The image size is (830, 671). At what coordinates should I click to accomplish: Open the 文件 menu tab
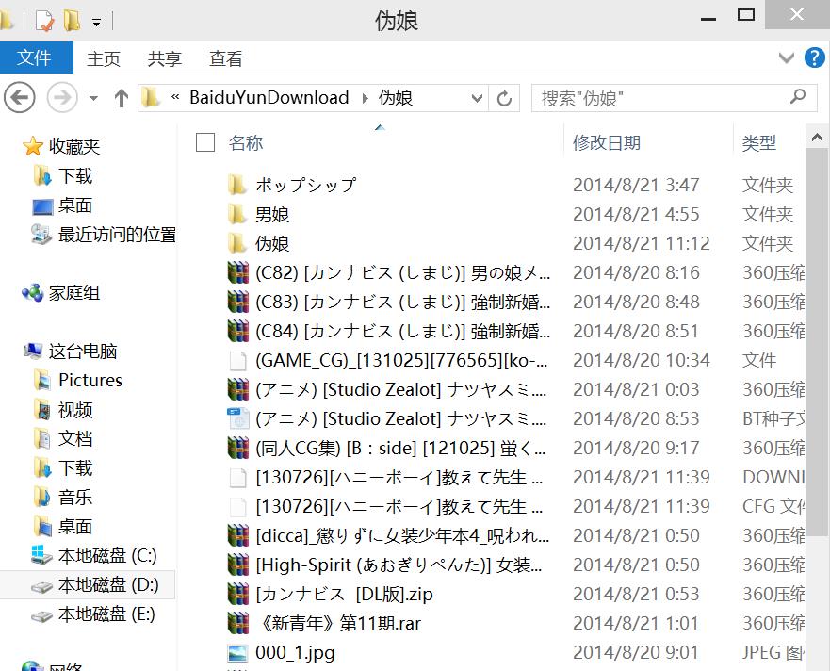click(35, 57)
